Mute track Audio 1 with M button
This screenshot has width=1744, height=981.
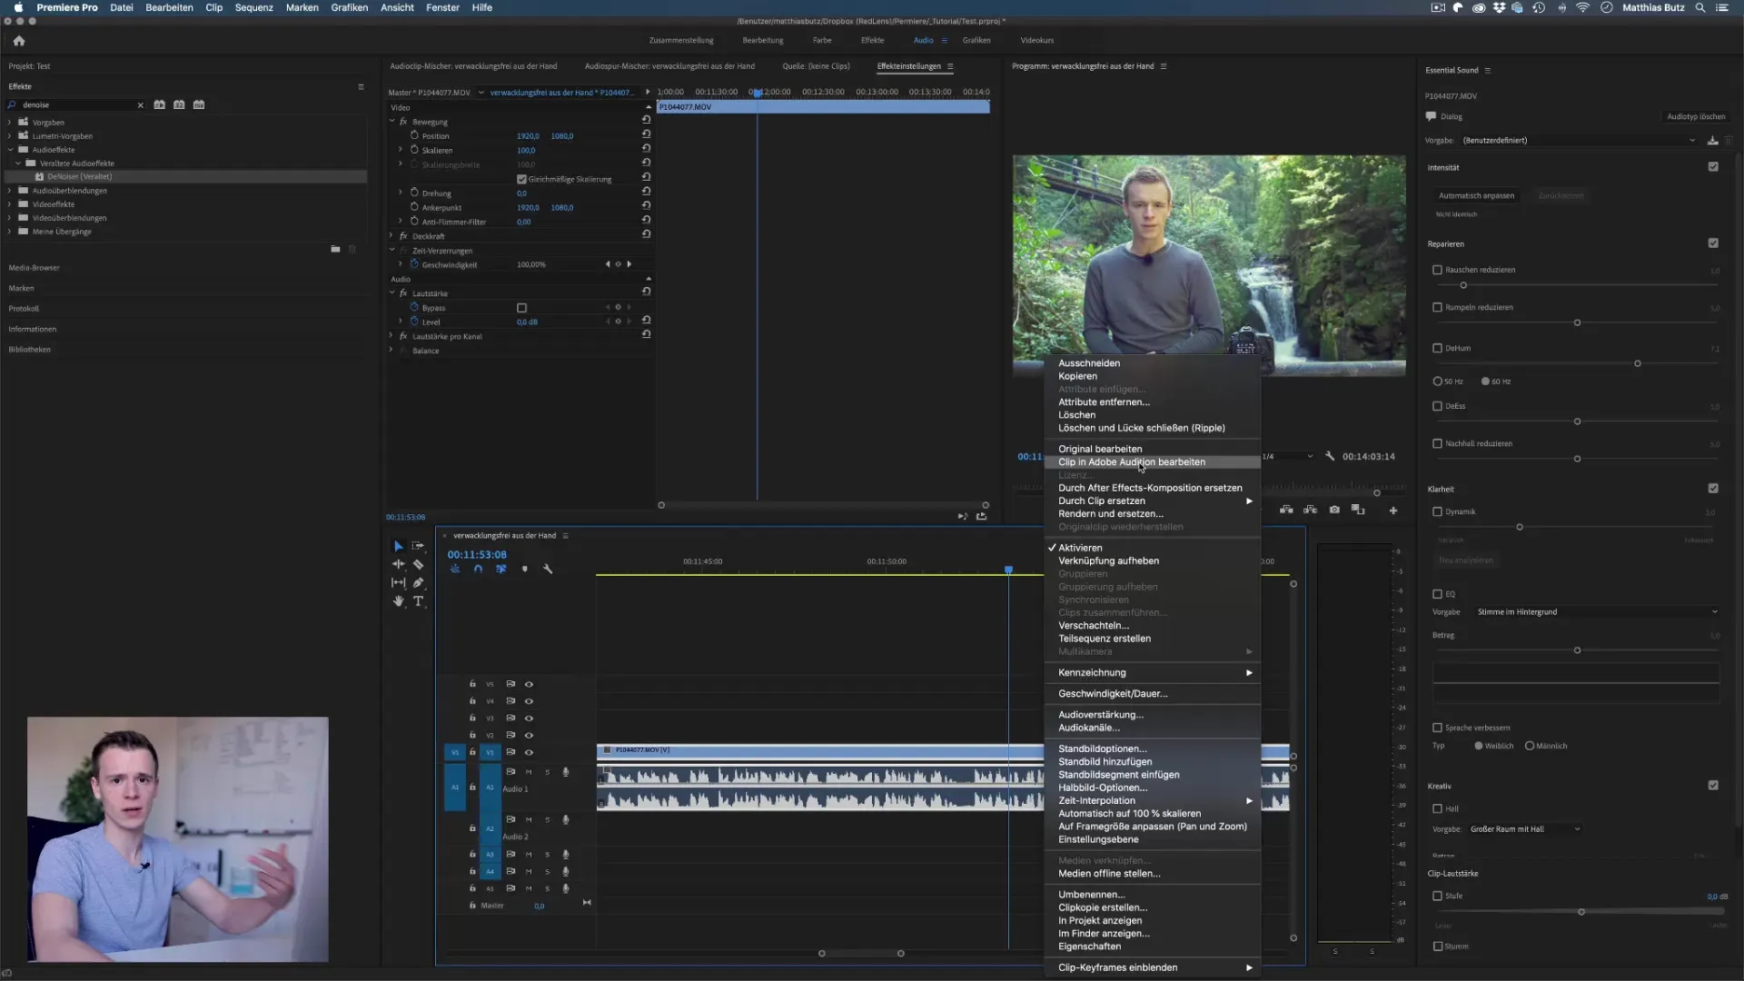click(529, 772)
